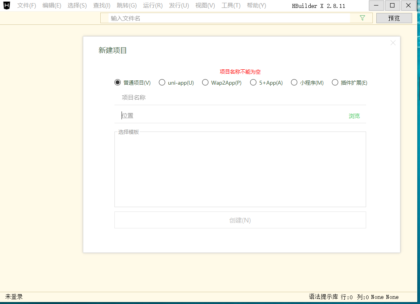
Task: Open the 查找(I) menu
Action: click(102, 6)
